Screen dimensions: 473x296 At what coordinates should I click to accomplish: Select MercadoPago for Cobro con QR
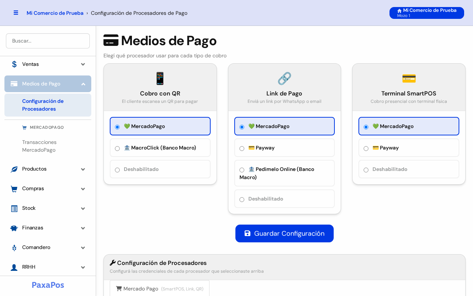[160, 126]
